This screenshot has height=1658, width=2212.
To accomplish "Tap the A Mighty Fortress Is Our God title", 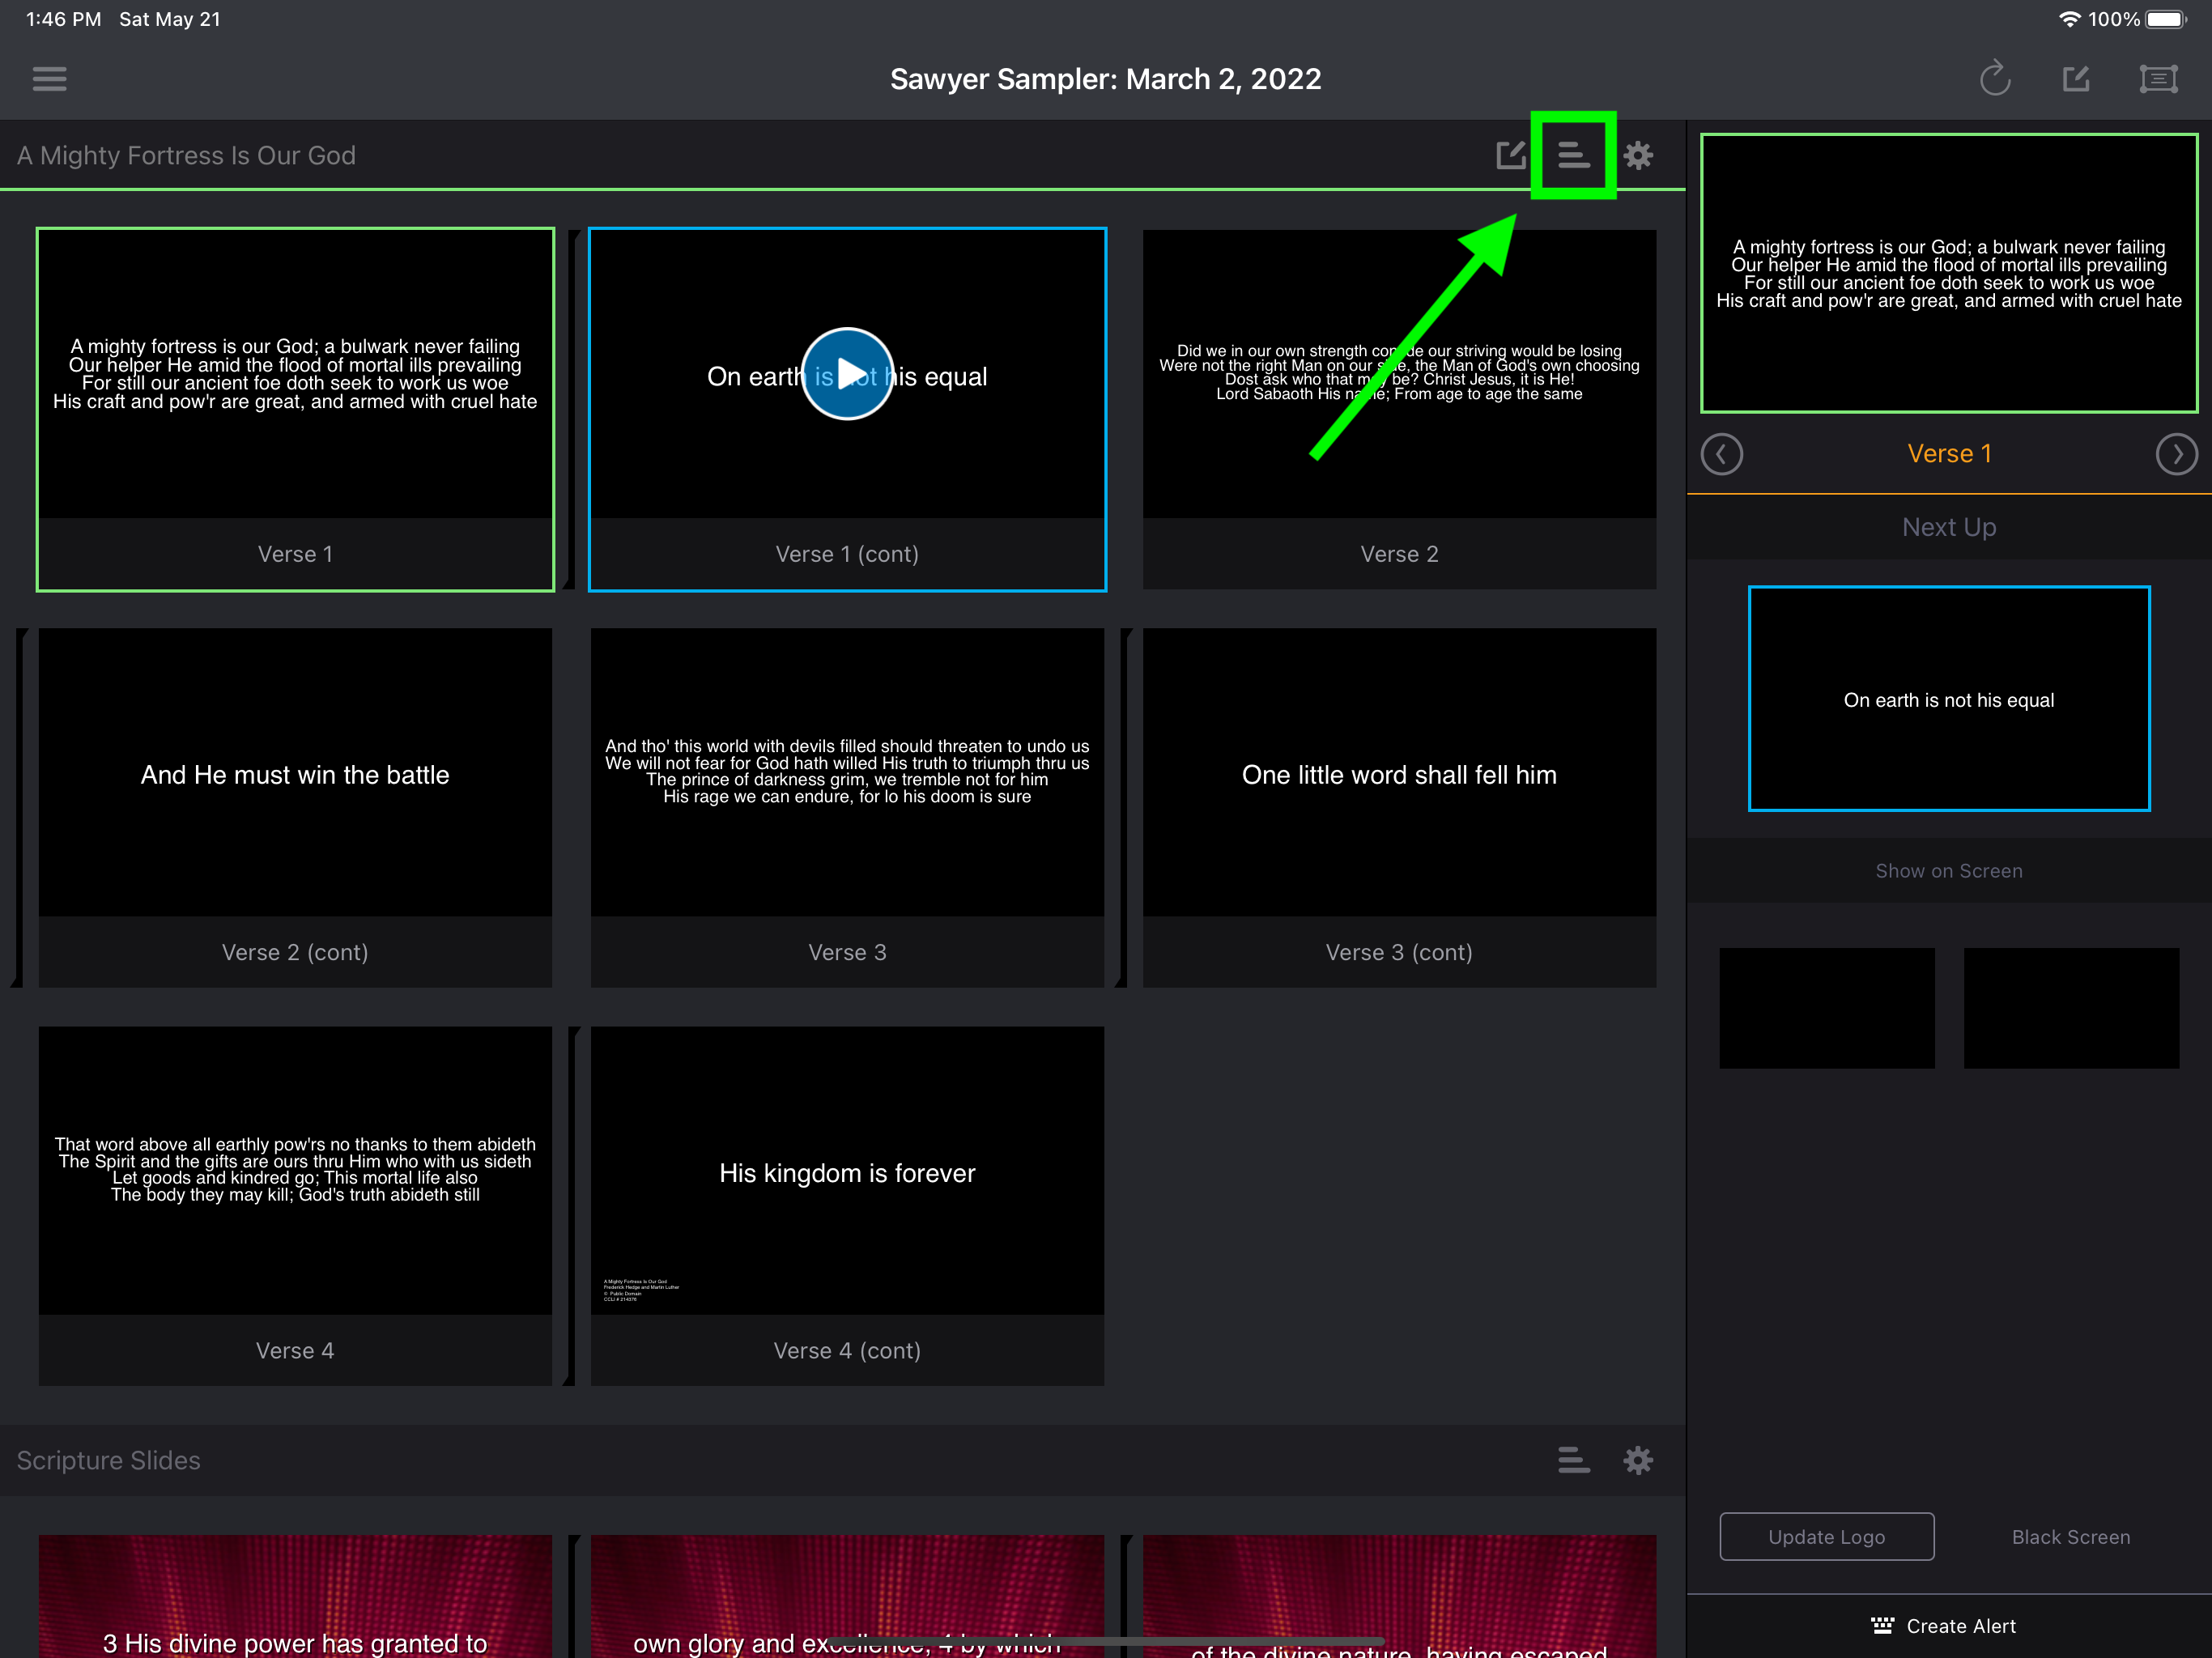I will [186, 155].
